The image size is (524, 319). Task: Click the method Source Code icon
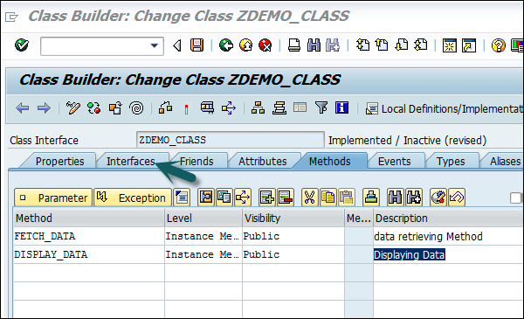click(182, 198)
